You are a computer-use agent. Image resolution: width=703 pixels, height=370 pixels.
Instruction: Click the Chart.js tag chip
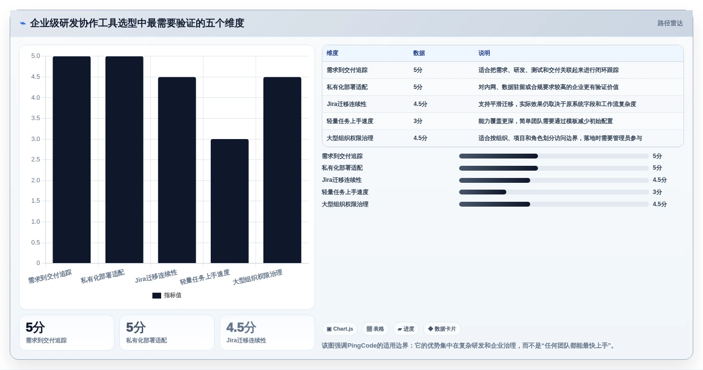(x=340, y=329)
